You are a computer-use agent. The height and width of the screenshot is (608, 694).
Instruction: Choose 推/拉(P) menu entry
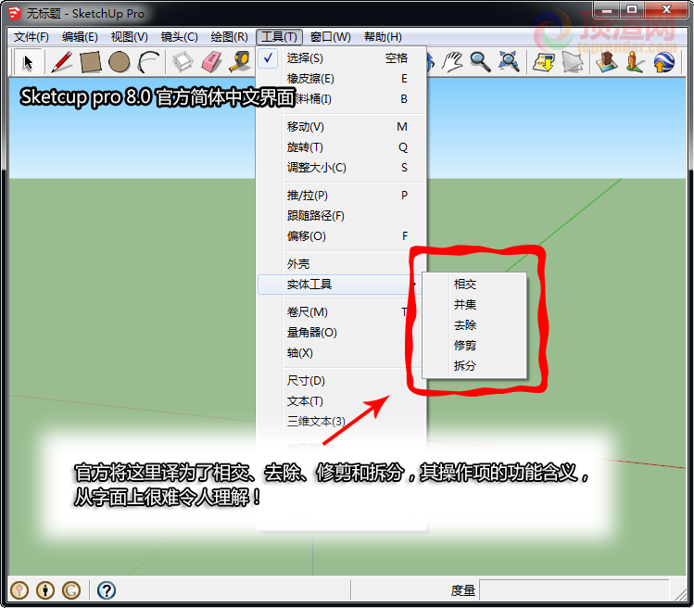[x=341, y=196]
